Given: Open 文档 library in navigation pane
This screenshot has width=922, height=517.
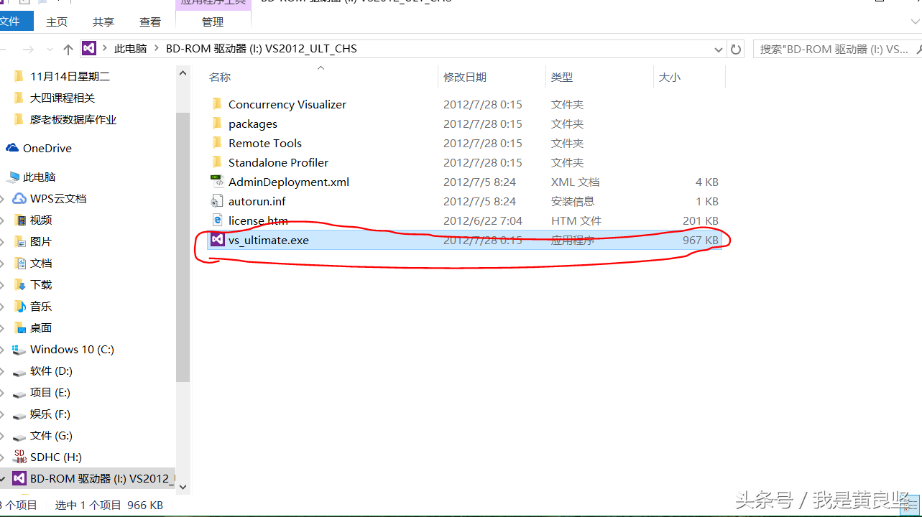Looking at the screenshot, I should click(x=41, y=263).
